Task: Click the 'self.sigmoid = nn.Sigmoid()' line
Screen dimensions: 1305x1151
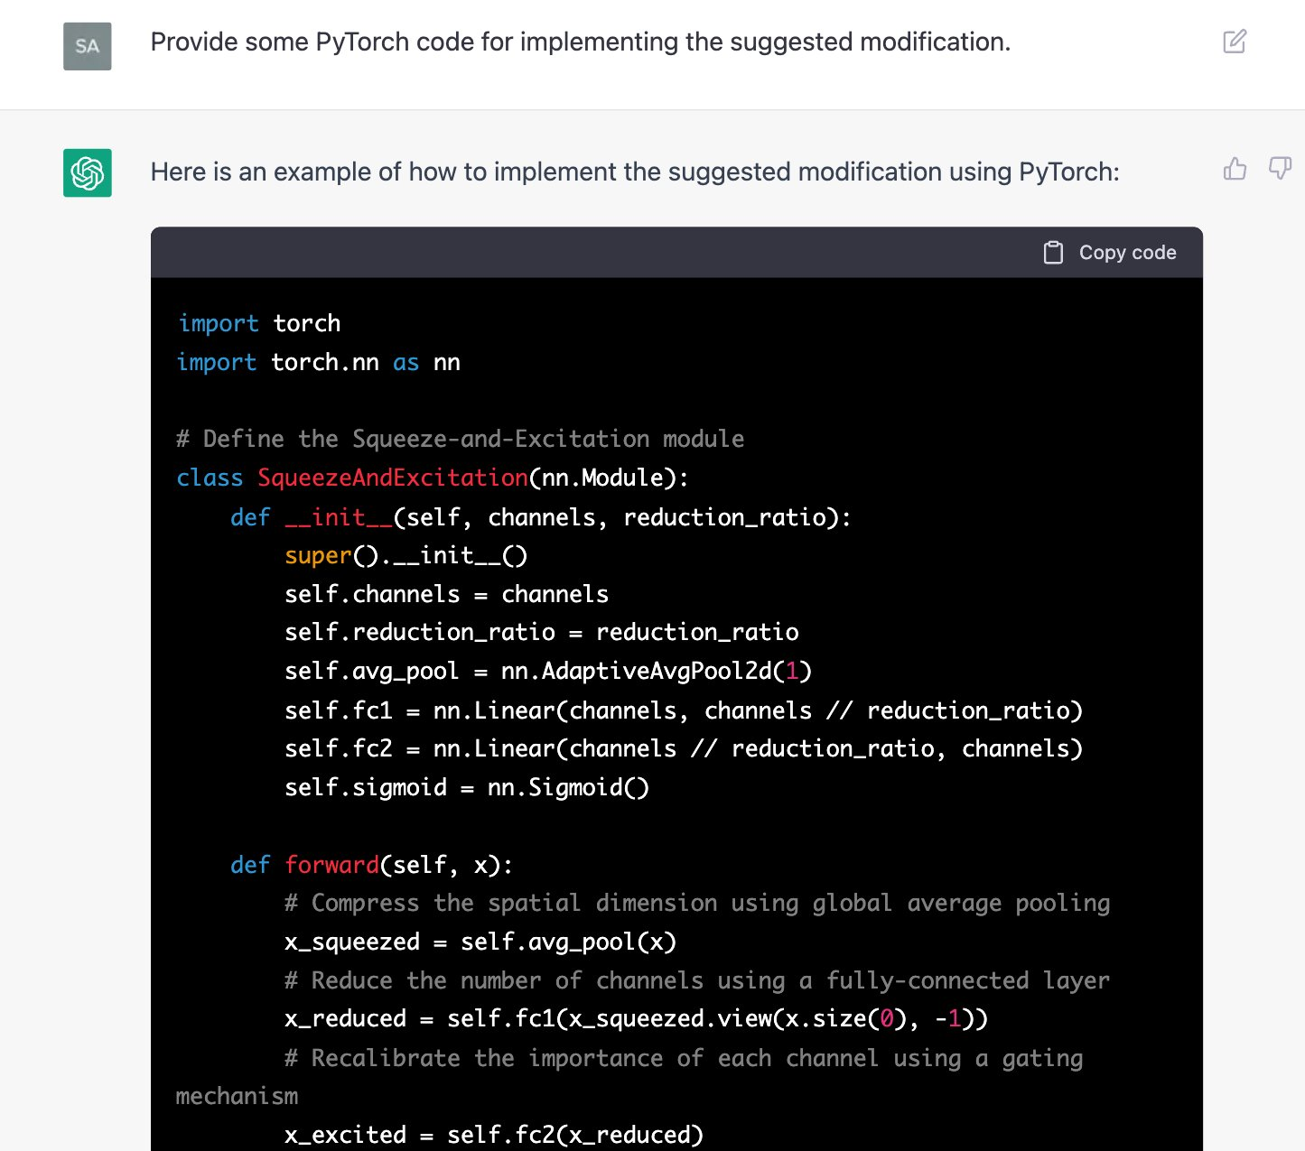Action: point(467,787)
